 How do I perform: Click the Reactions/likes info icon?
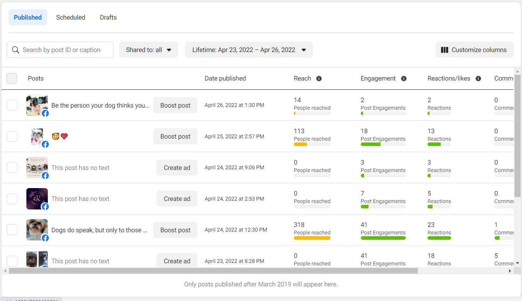(478, 78)
